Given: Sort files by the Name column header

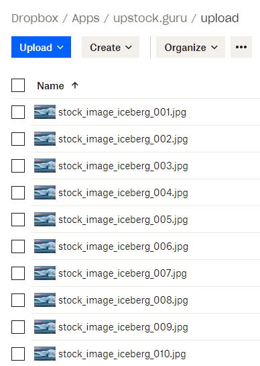Looking at the screenshot, I should point(50,86).
